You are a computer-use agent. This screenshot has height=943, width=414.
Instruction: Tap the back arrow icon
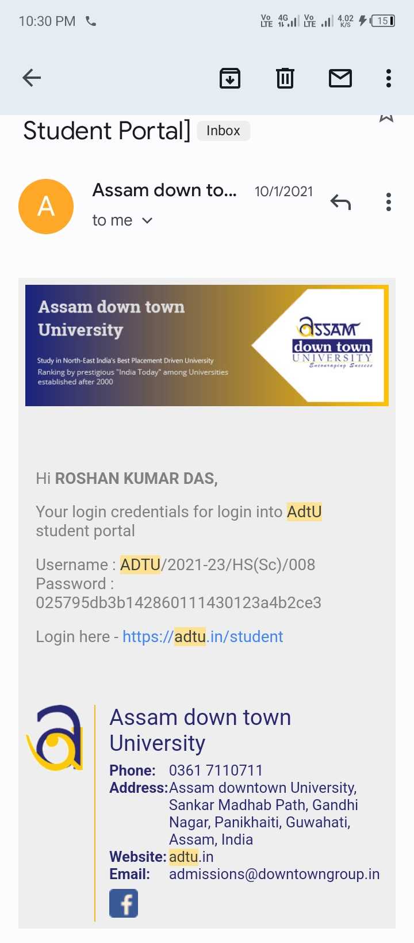coord(32,78)
